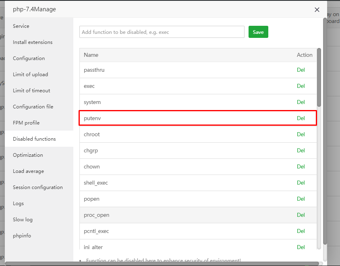Open the Configuration tab

click(x=29, y=58)
